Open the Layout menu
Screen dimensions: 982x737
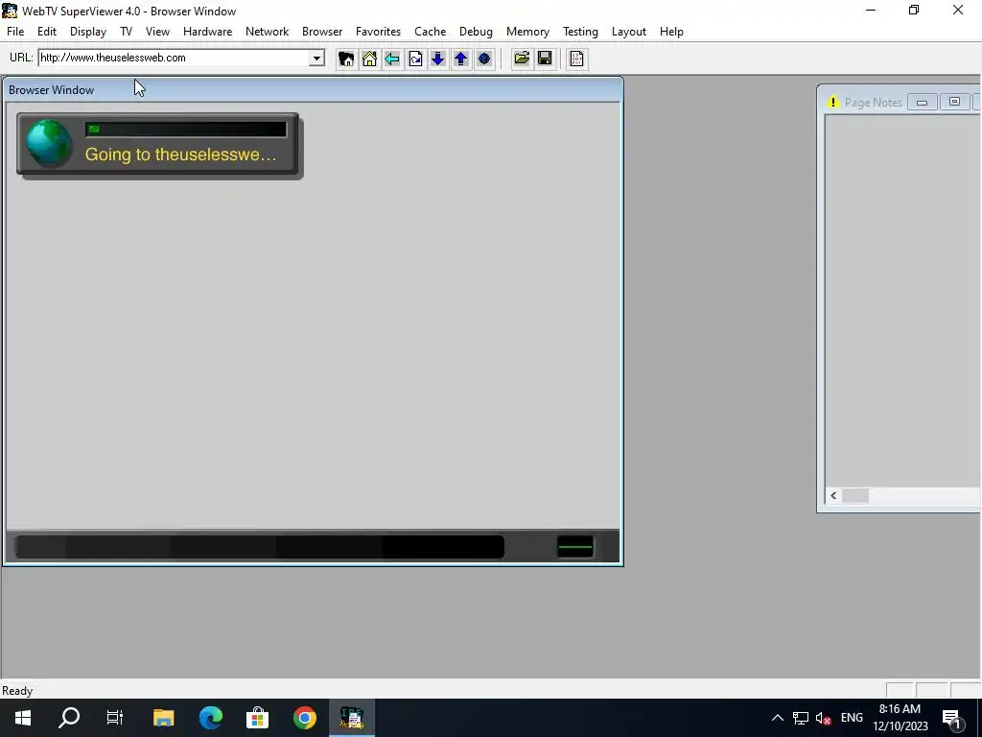point(629,32)
